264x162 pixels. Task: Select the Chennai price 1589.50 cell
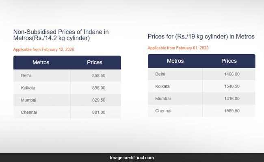[232, 111]
